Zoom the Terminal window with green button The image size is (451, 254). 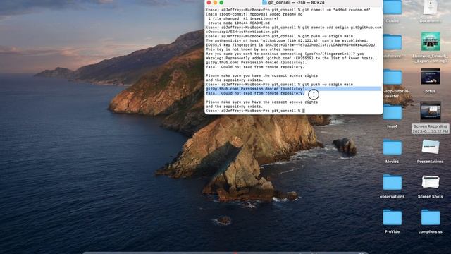point(221,3)
